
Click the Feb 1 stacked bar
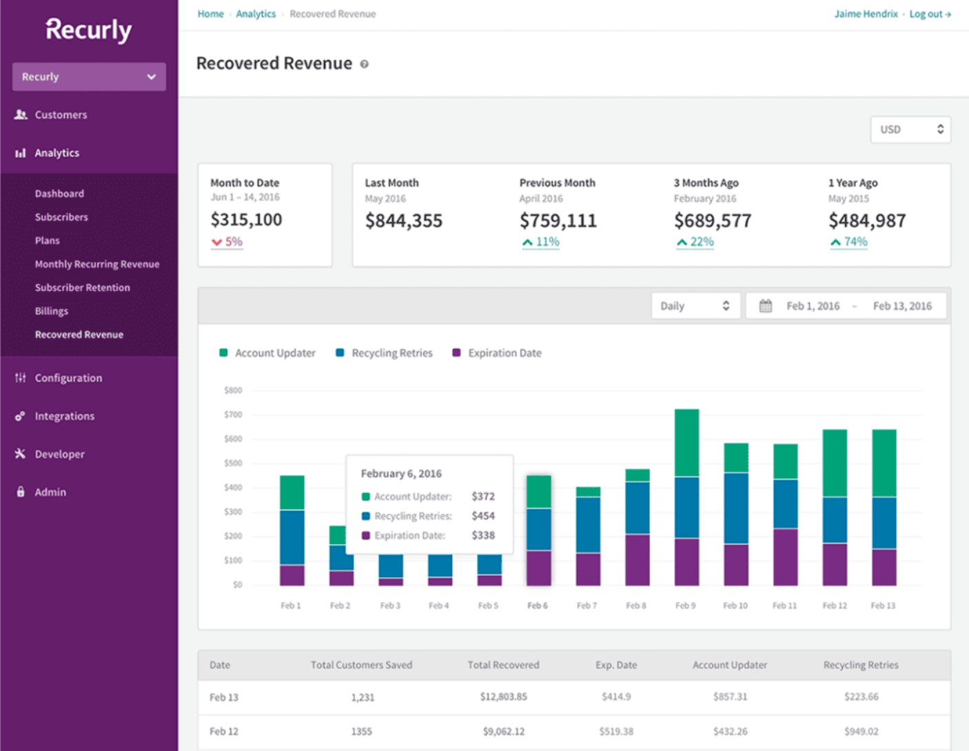(x=292, y=530)
